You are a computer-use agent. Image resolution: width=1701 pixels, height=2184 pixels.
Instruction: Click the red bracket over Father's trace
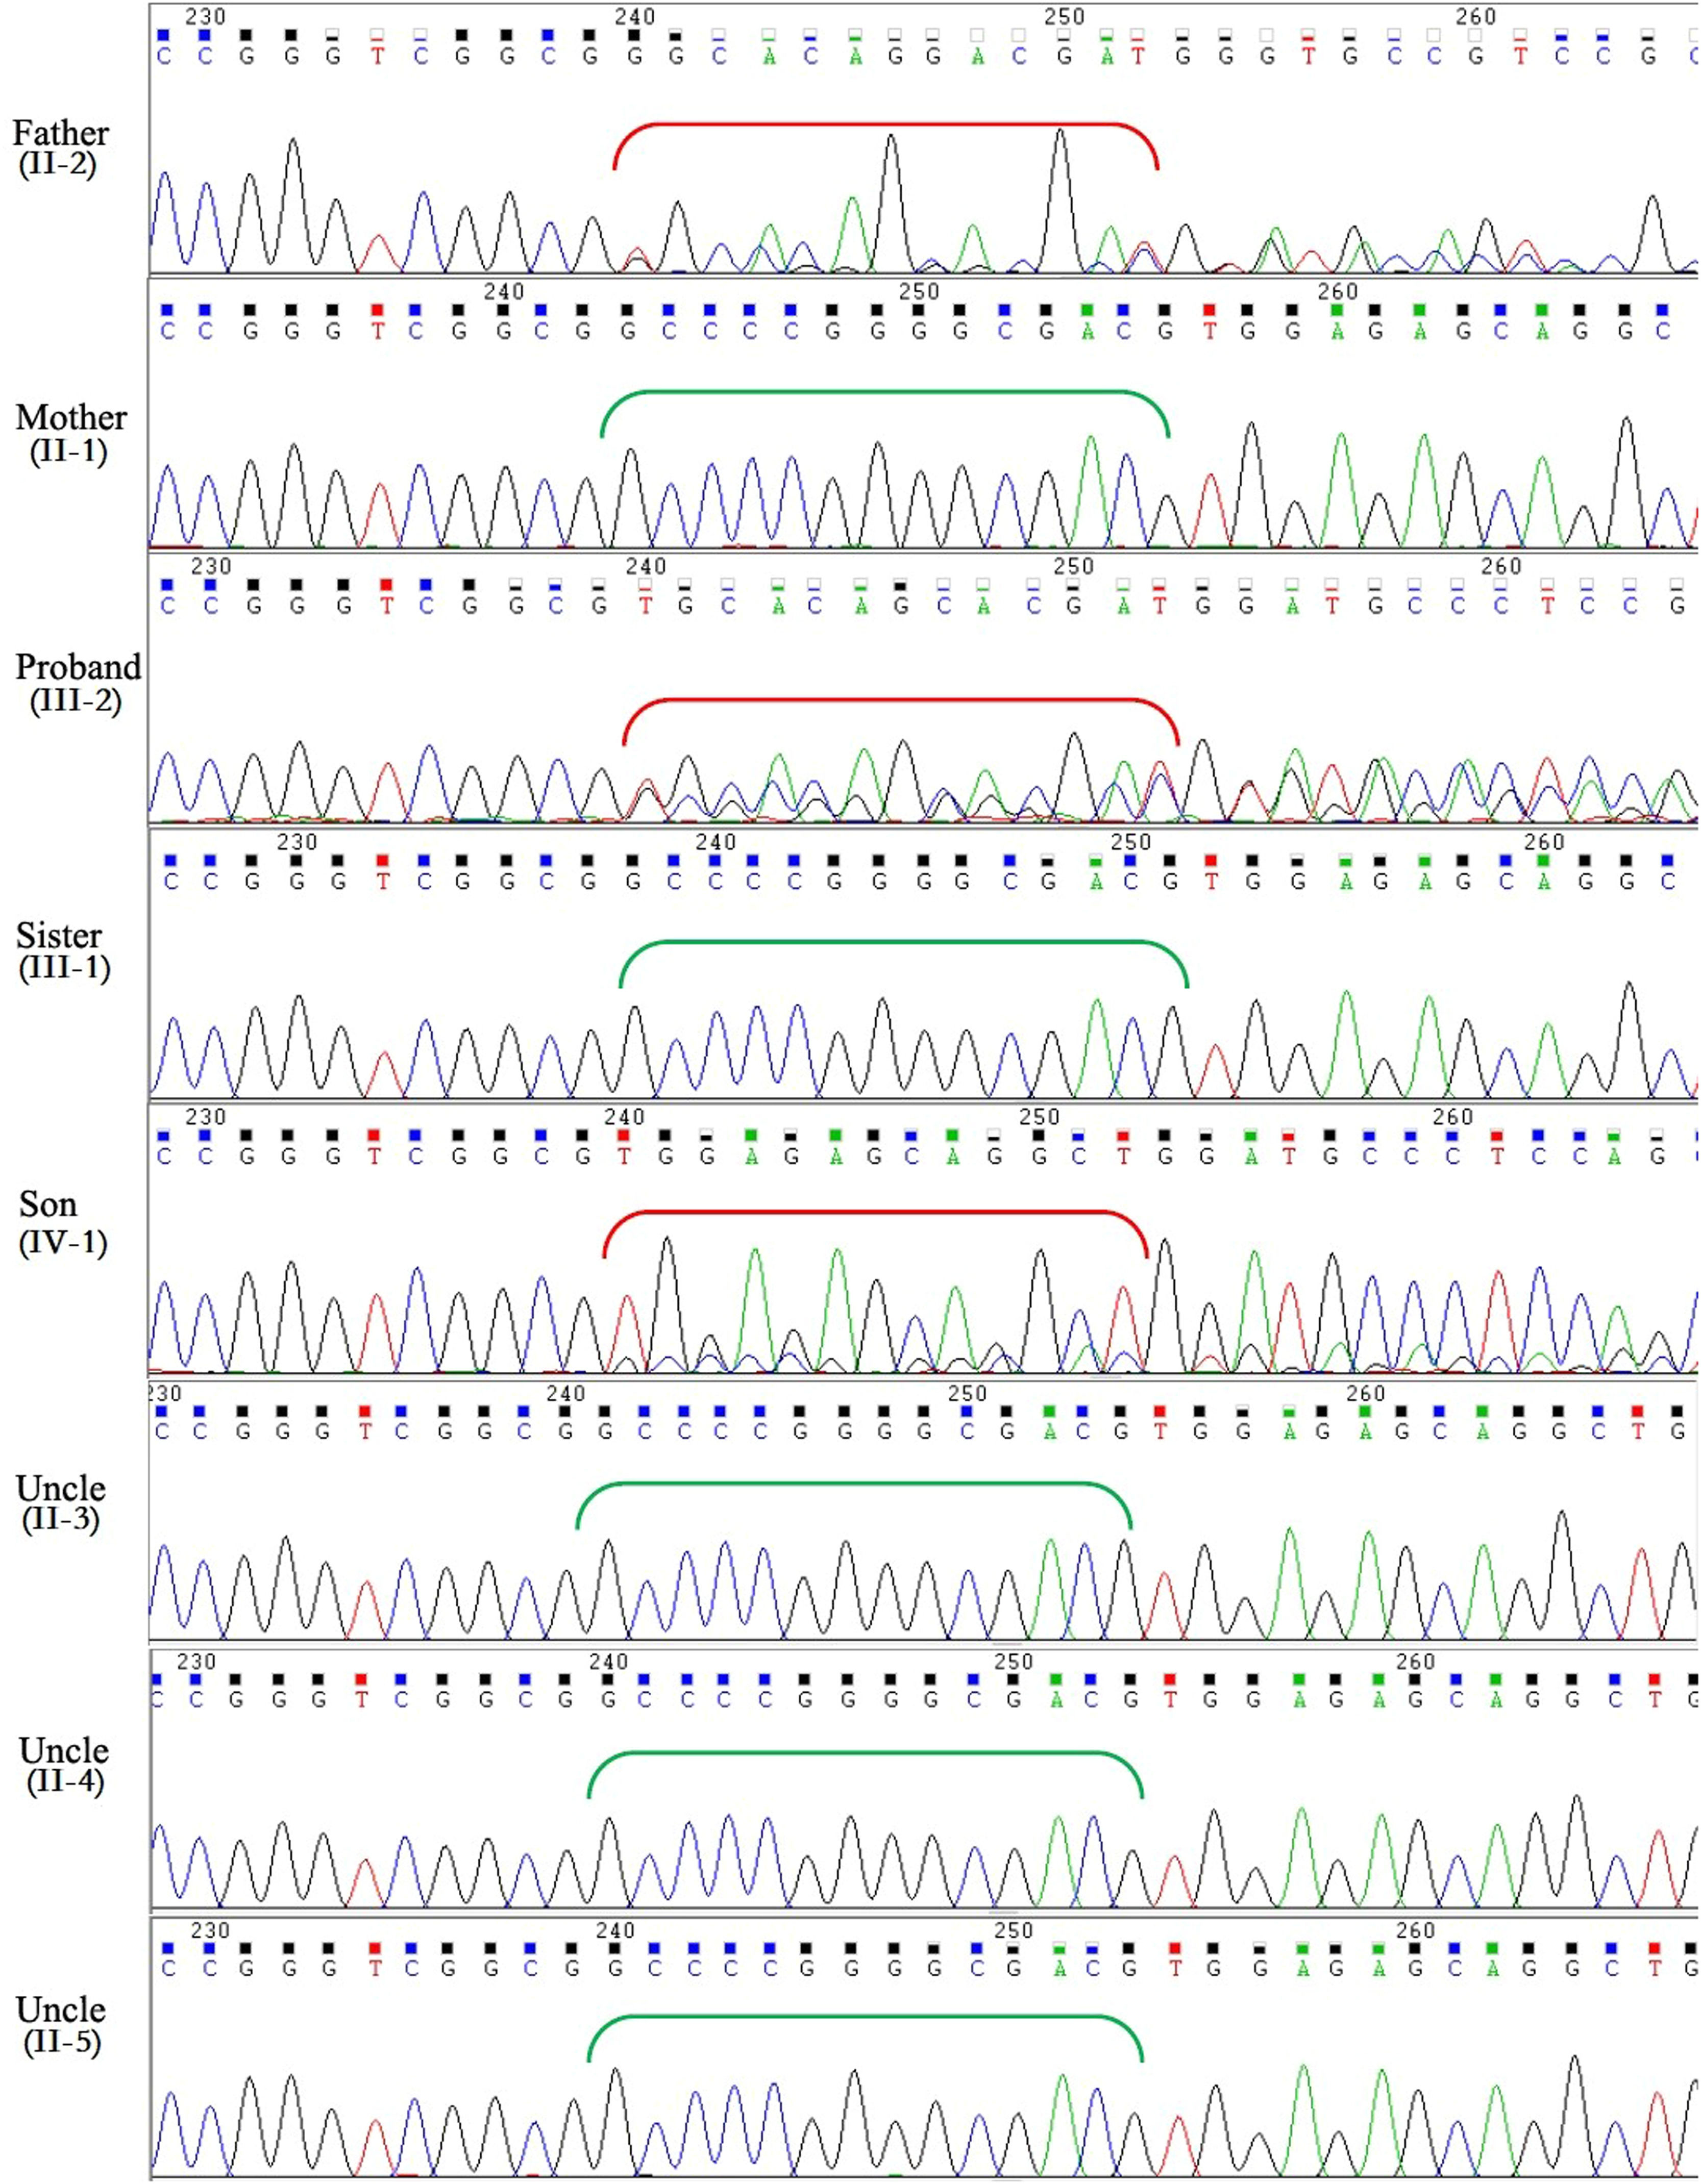point(885,125)
